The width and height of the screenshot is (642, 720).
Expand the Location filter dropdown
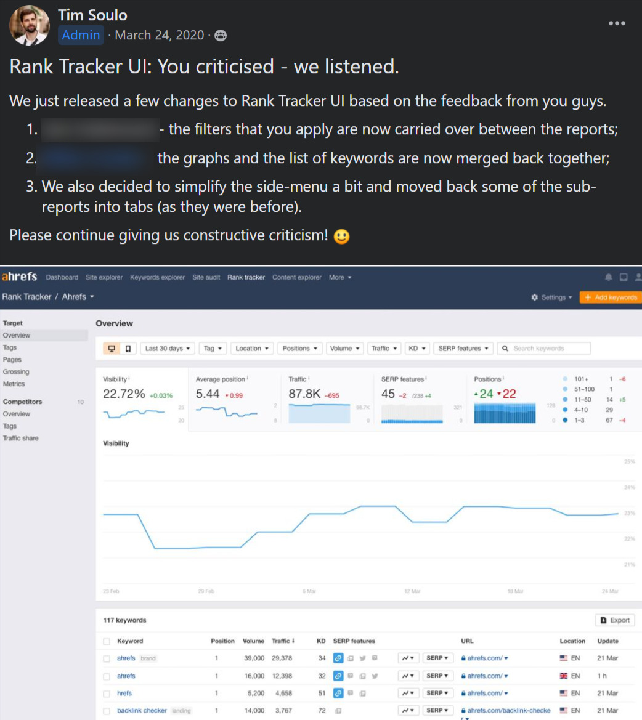pyautogui.click(x=251, y=348)
